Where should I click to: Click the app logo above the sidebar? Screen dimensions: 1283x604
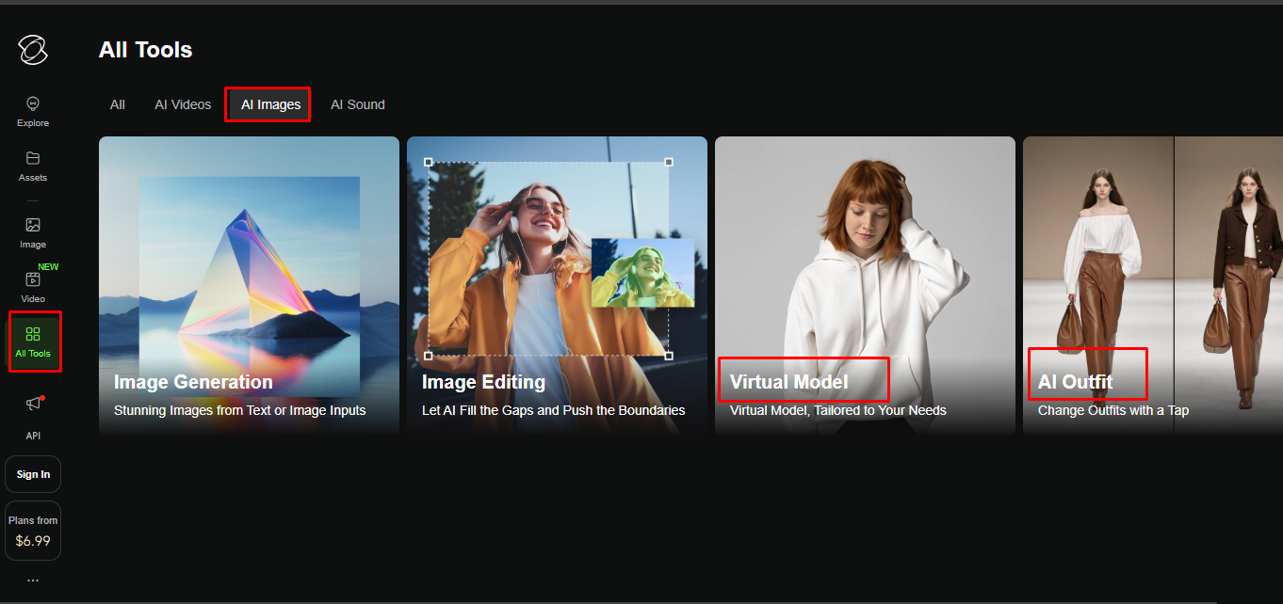click(x=33, y=50)
